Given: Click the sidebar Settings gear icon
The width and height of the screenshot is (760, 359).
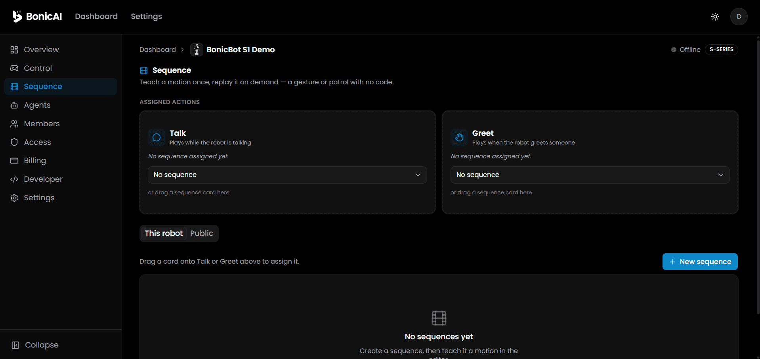Looking at the screenshot, I should point(14,198).
